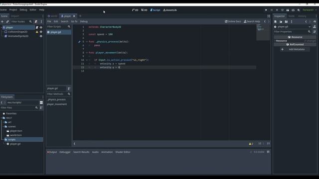Pause the running project

coord(271,10)
